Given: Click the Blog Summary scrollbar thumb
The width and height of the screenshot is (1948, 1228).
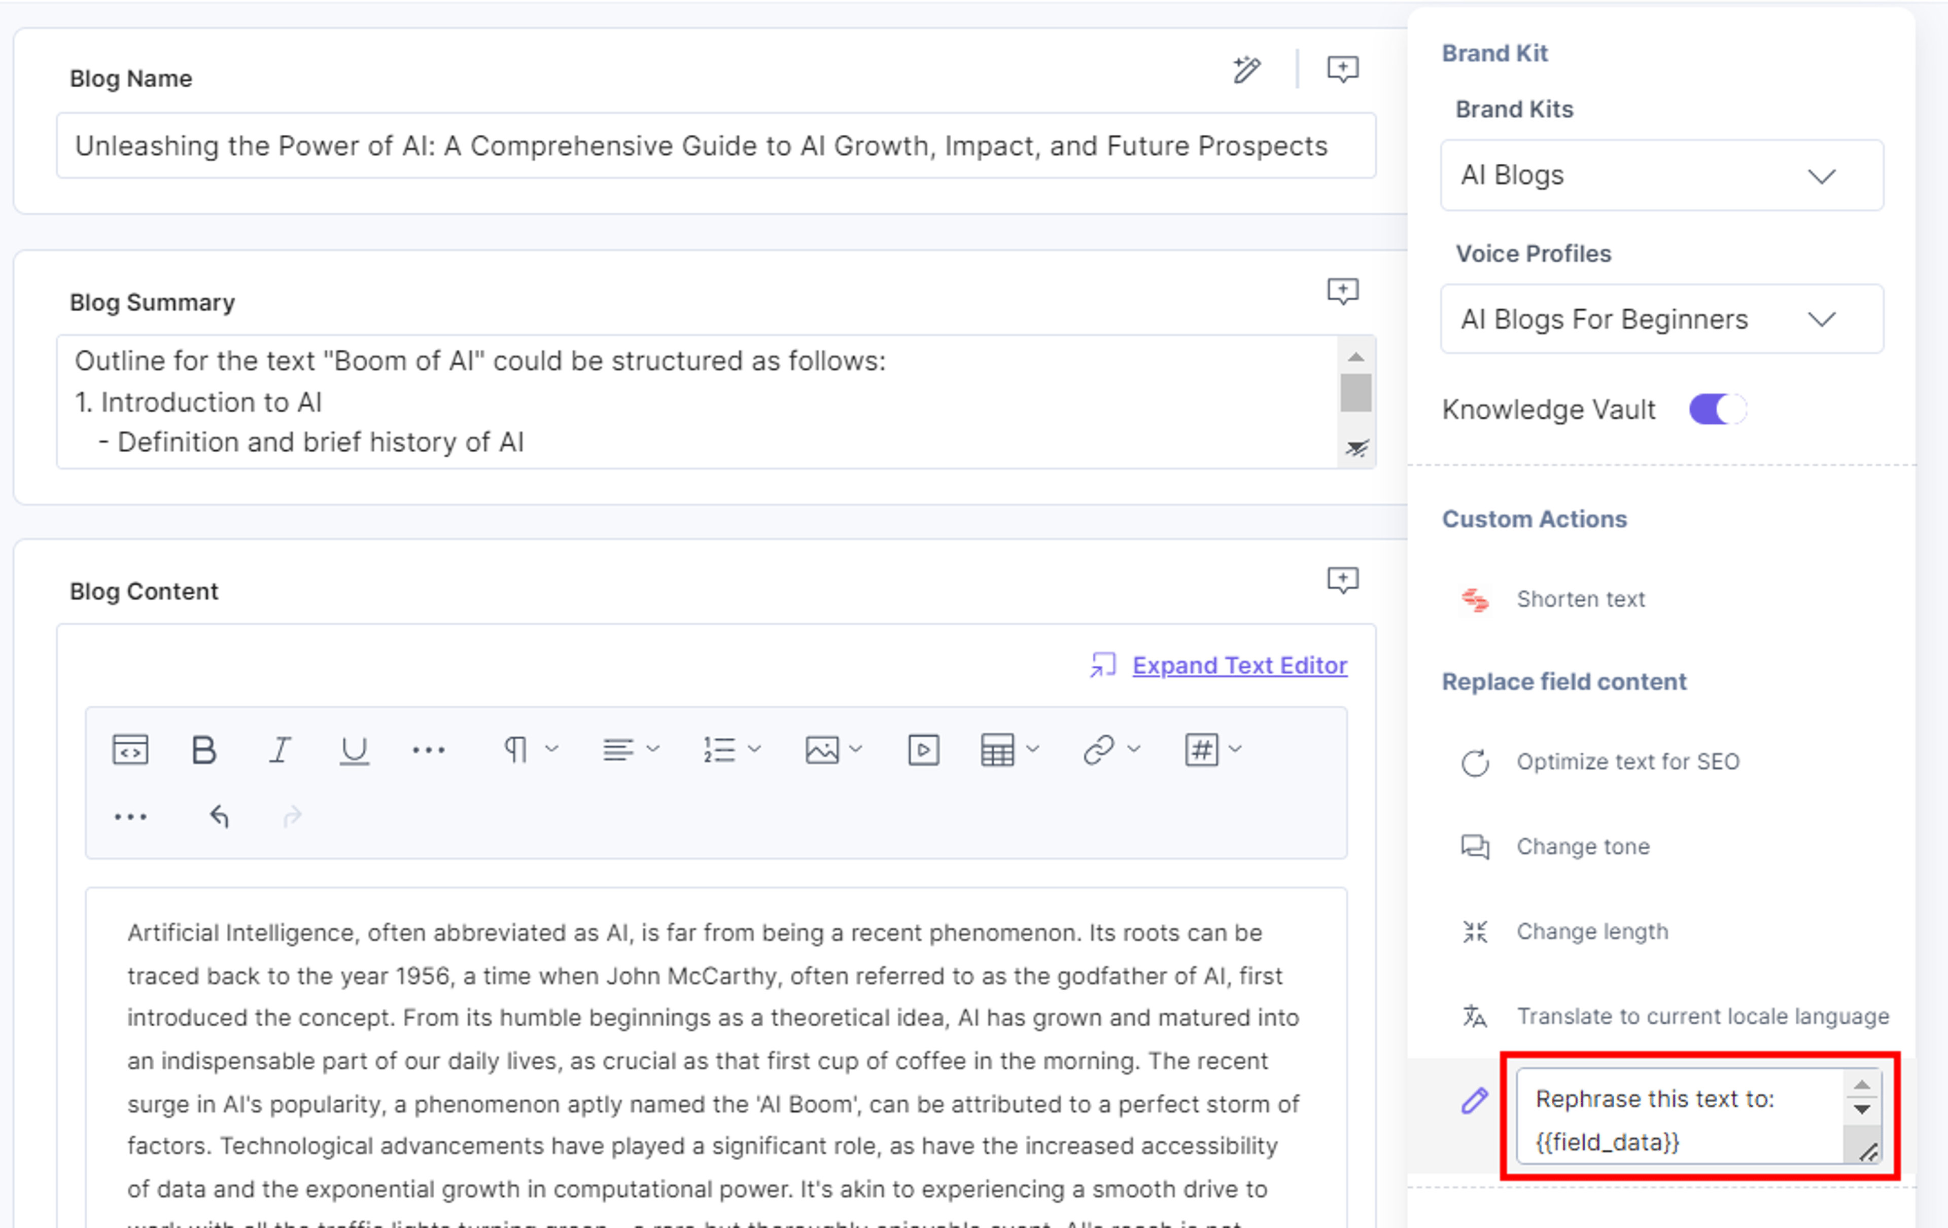Looking at the screenshot, I should (x=1356, y=393).
